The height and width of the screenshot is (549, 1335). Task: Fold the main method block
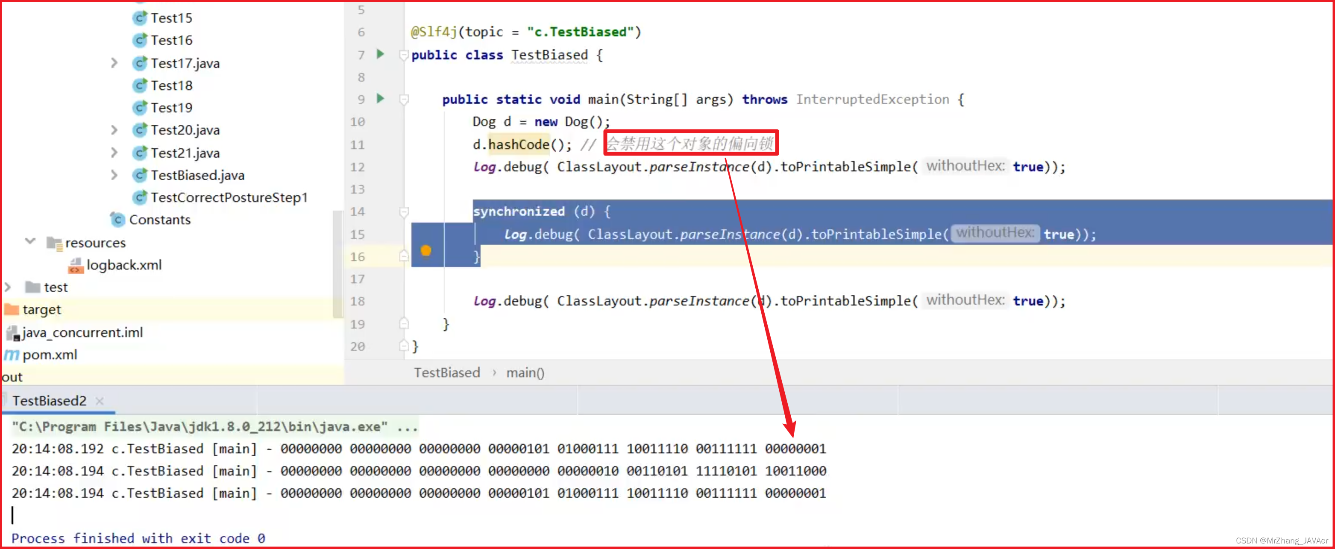404,100
